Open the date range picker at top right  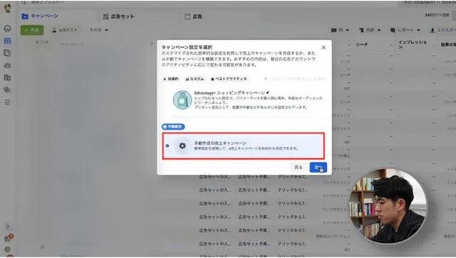430,2
